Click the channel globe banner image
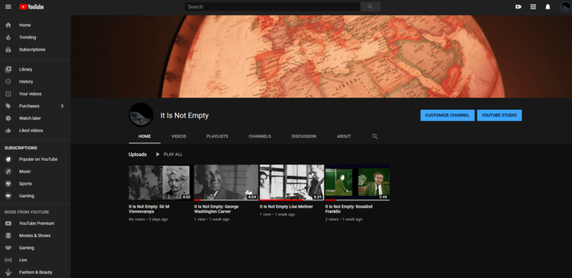Screen dimensions: 572x278 (x=321, y=56)
